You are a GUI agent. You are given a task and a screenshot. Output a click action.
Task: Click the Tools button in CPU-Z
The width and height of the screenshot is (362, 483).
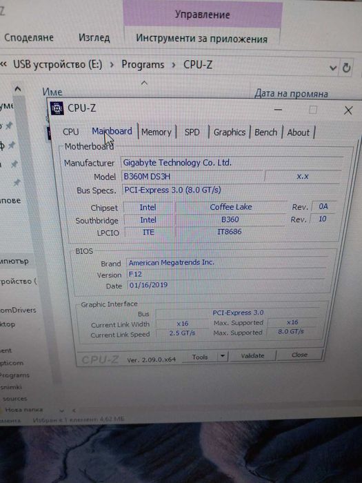pyautogui.click(x=200, y=357)
